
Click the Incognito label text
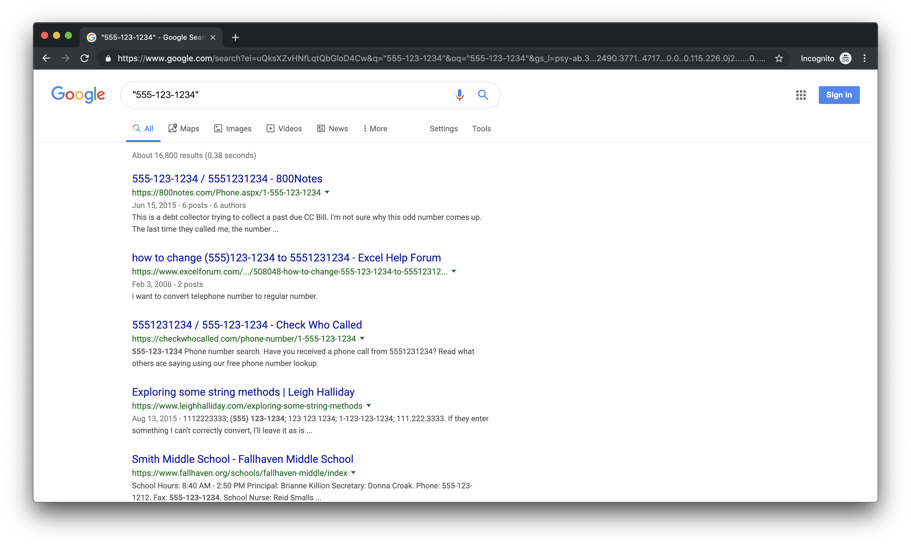(x=817, y=59)
